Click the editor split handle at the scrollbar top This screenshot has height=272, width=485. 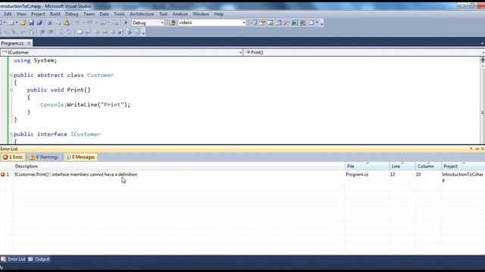tap(482, 60)
